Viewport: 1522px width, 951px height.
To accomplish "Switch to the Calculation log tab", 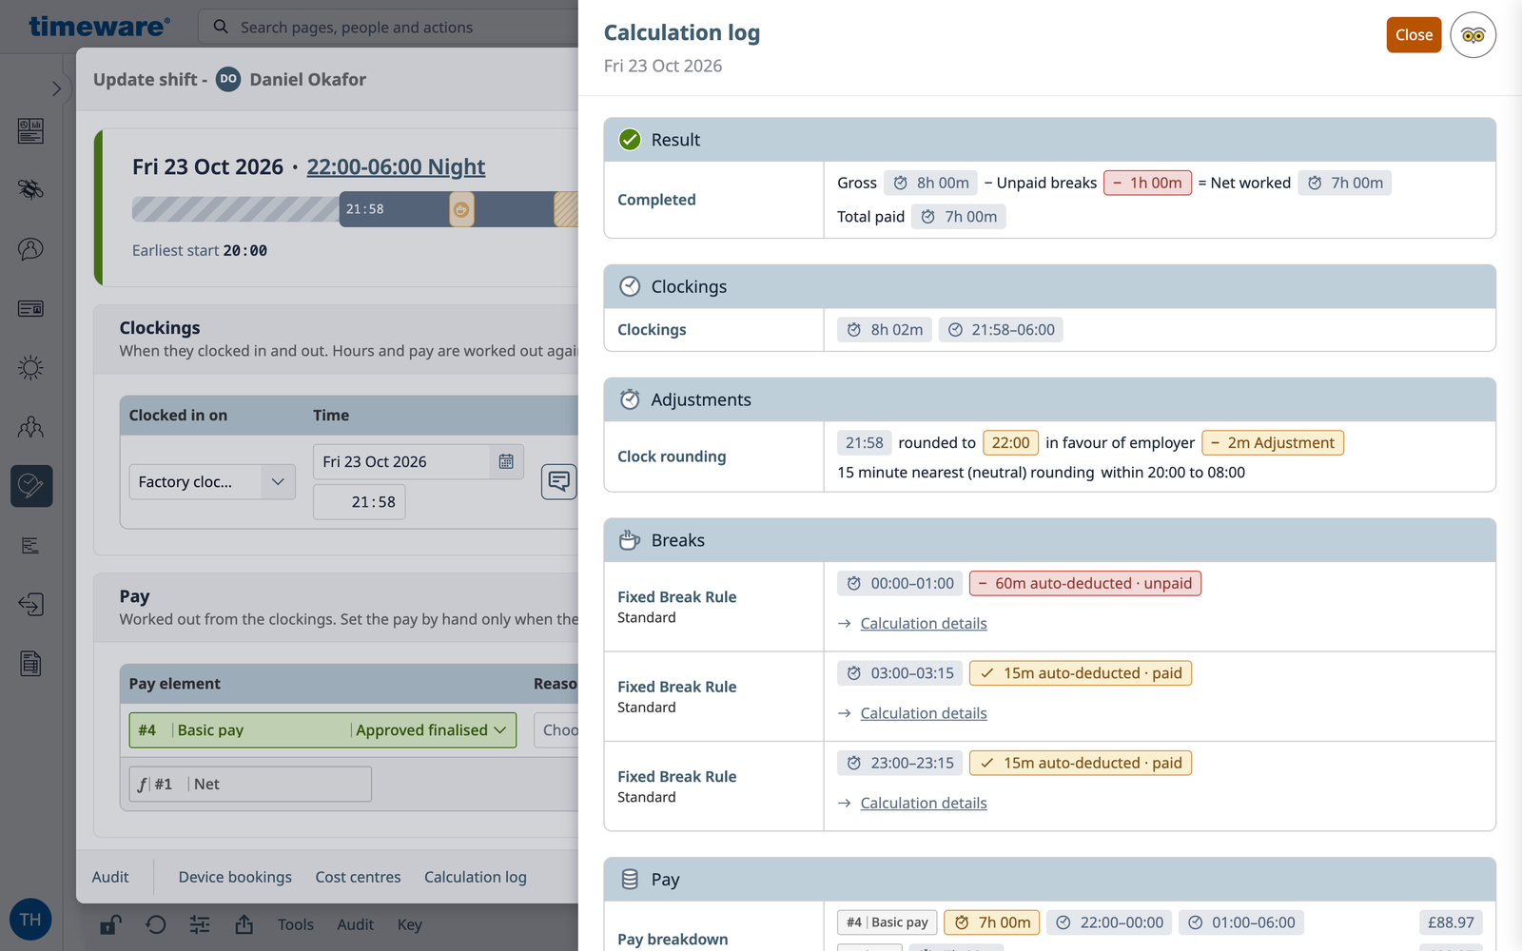I will (475, 877).
